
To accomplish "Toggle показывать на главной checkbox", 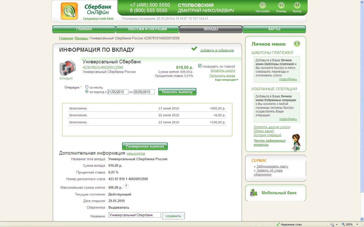I will 200,66.
